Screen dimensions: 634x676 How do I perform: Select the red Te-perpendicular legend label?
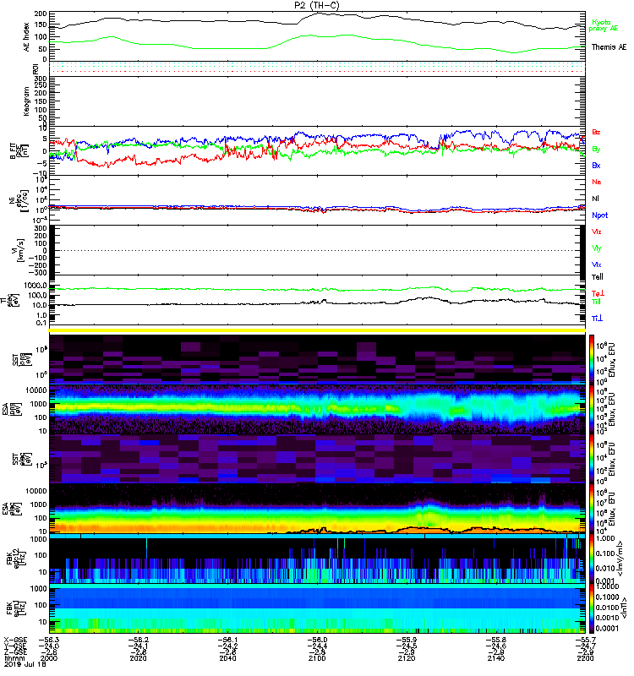click(x=598, y=293)
